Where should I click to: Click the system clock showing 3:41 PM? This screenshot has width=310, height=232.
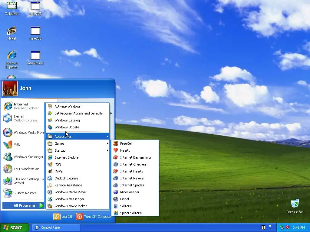coord(299,227)
